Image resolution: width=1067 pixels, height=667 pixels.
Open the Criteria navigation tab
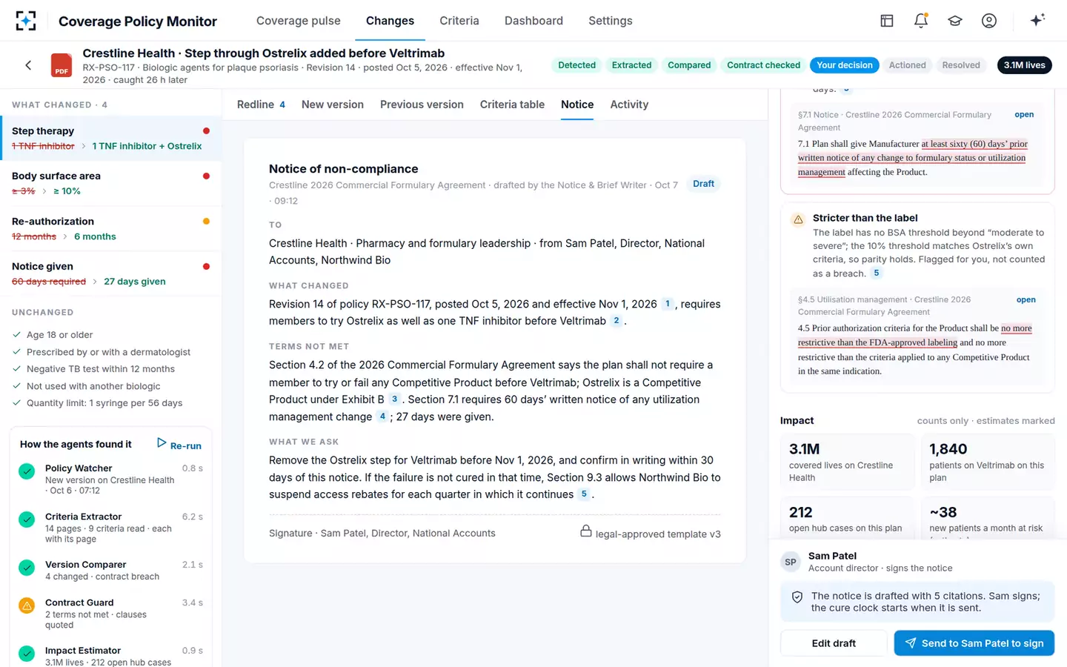point(459,21)
